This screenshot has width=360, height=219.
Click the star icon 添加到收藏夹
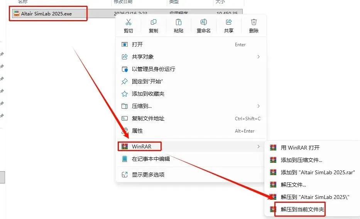coord(125,94)
